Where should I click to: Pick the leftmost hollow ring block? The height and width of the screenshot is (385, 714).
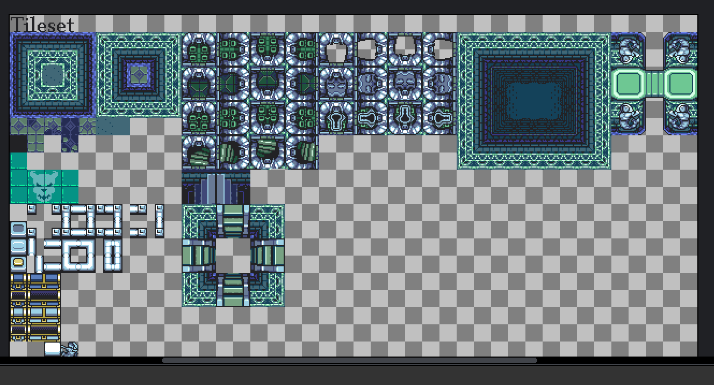point(336,50)
